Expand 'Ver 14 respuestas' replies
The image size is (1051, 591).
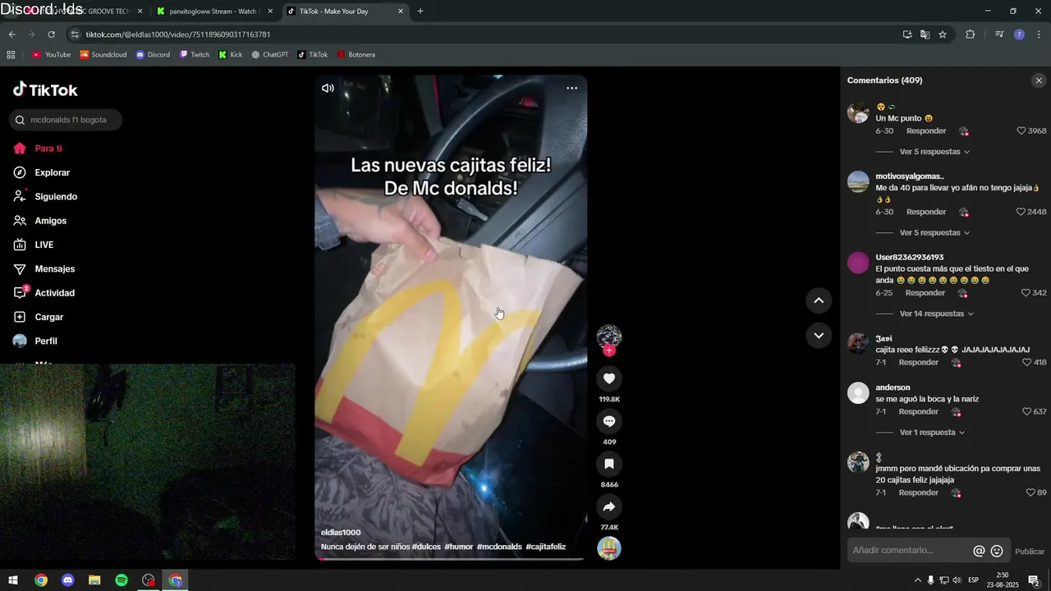[937, 314]
